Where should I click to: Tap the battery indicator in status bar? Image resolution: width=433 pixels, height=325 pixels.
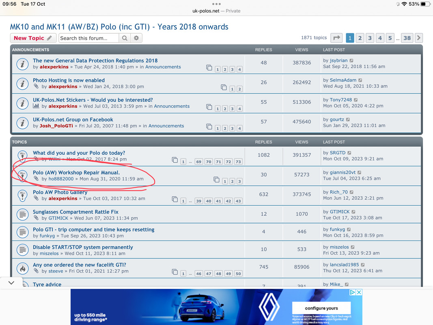425,4
